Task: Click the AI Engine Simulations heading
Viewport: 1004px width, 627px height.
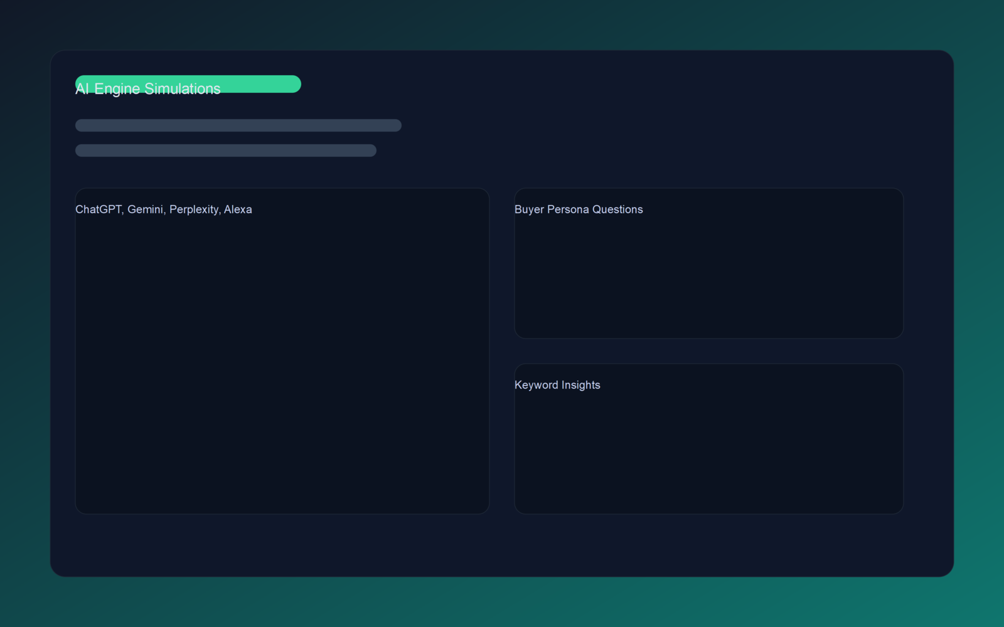Action: [x=147, y=88]
